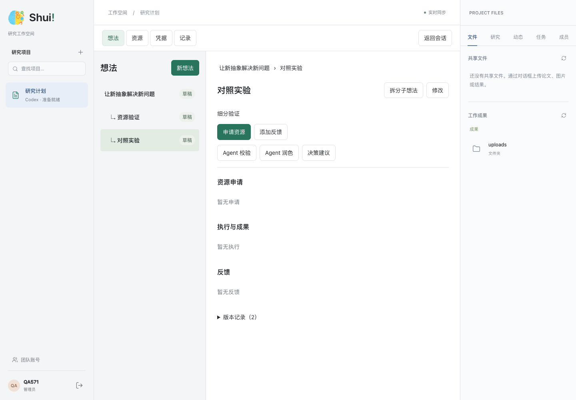
Task: Click the search magnifier icon in project search
Action: point(15,69)
